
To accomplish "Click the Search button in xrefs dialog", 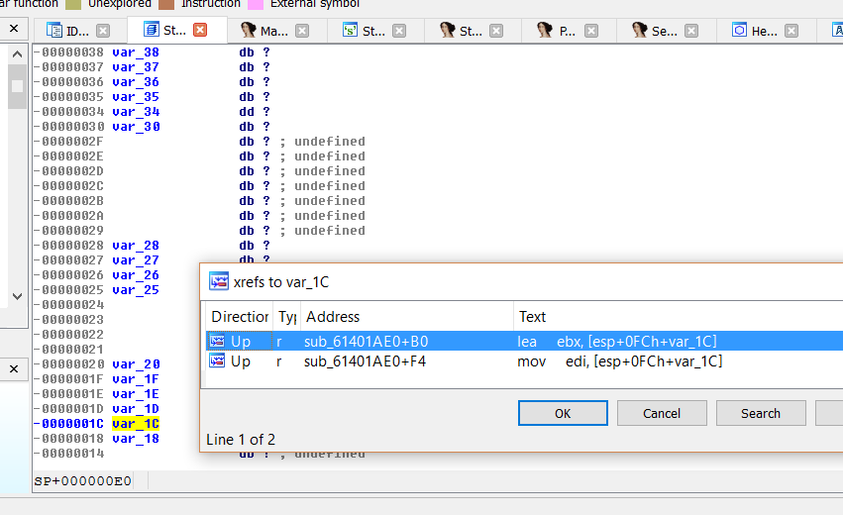I will click(x=760, y=413).
